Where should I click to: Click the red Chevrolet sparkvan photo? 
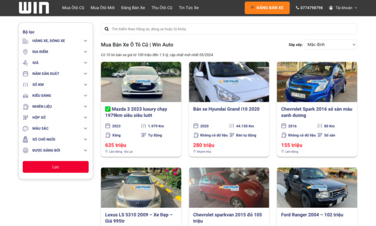tap(229, 188)
